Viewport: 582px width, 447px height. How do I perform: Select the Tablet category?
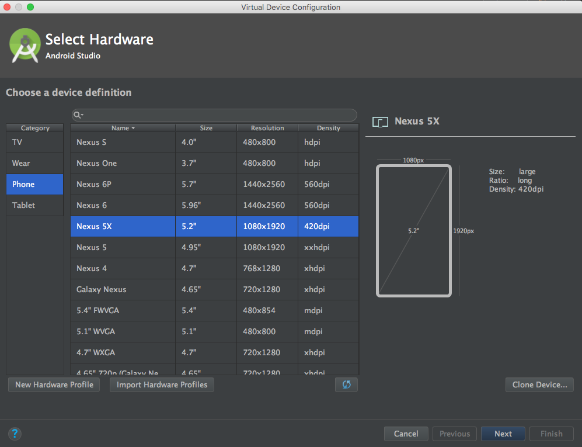point(35,205)
